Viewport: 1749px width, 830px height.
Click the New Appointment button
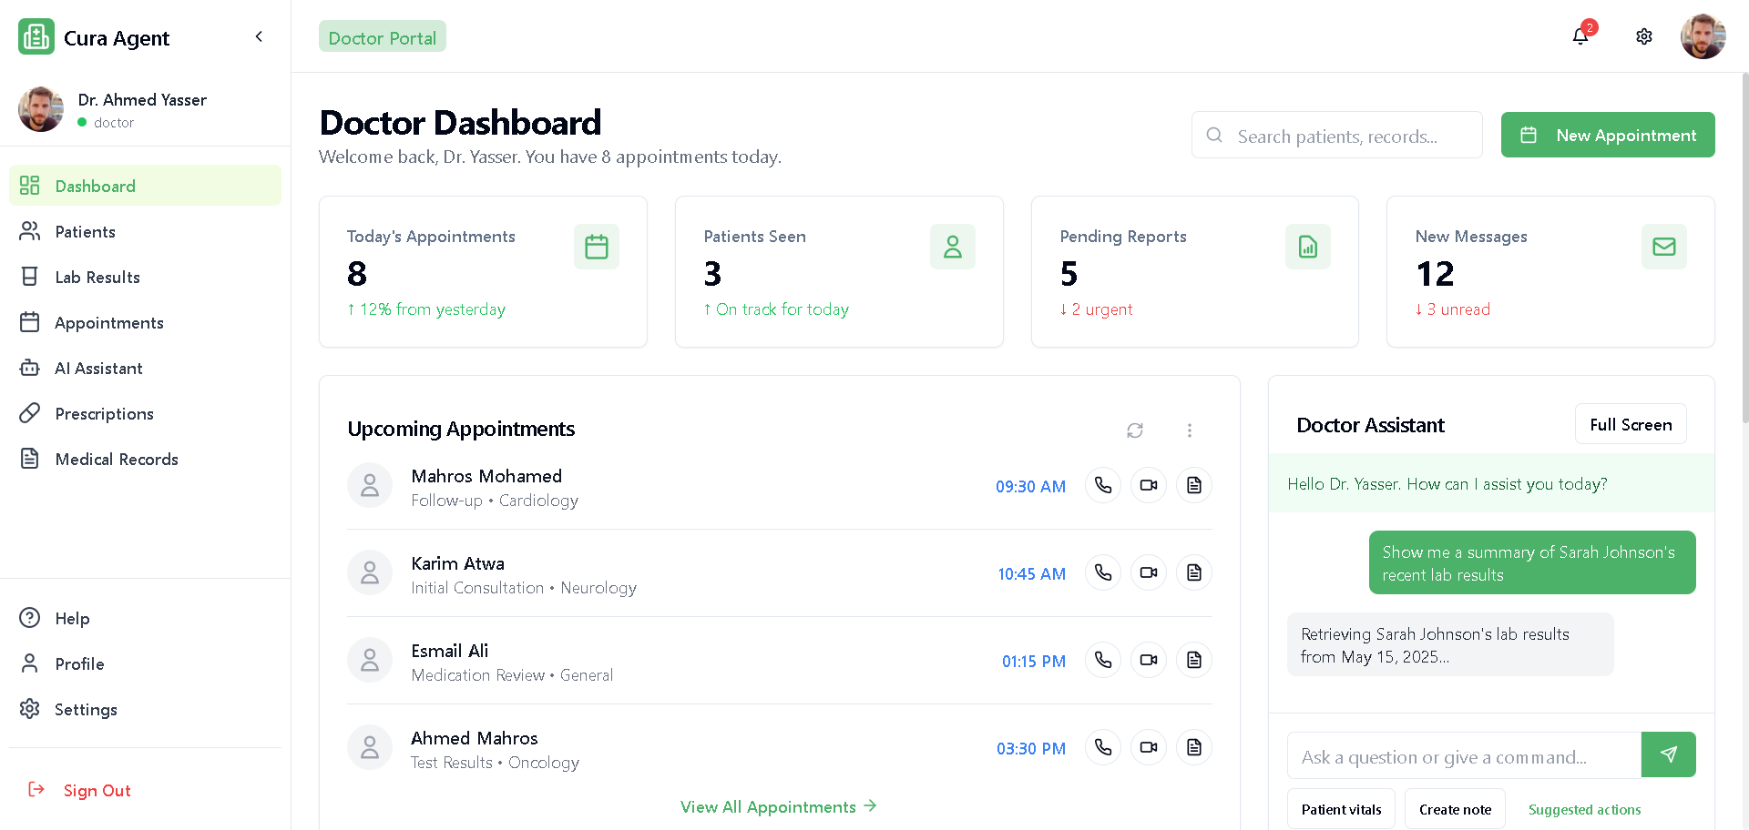[x=1607, y=135]
